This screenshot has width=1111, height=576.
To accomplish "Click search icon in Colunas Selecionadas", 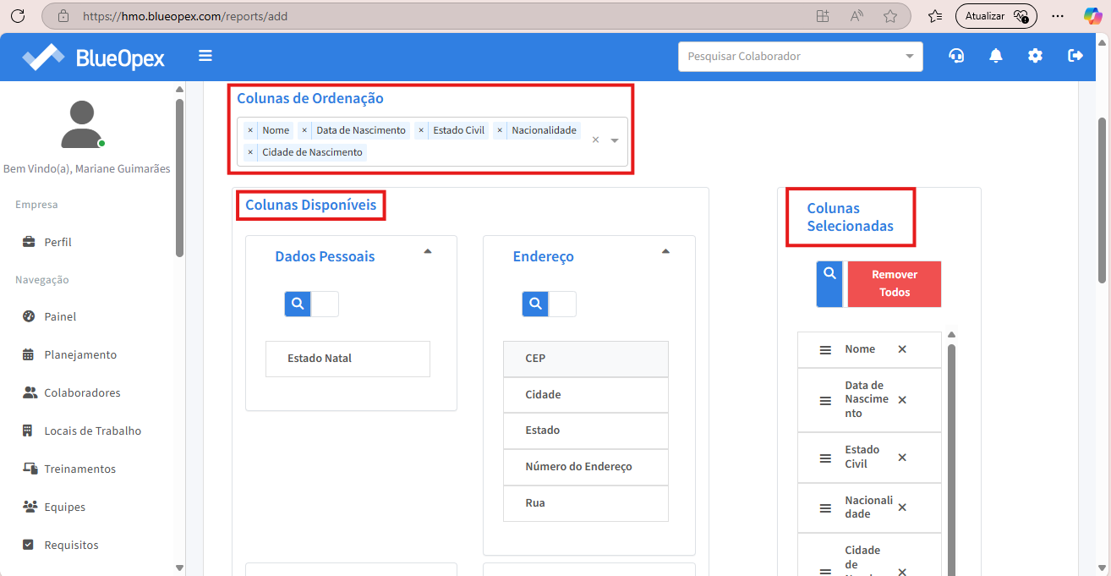I will pos(829,283).
